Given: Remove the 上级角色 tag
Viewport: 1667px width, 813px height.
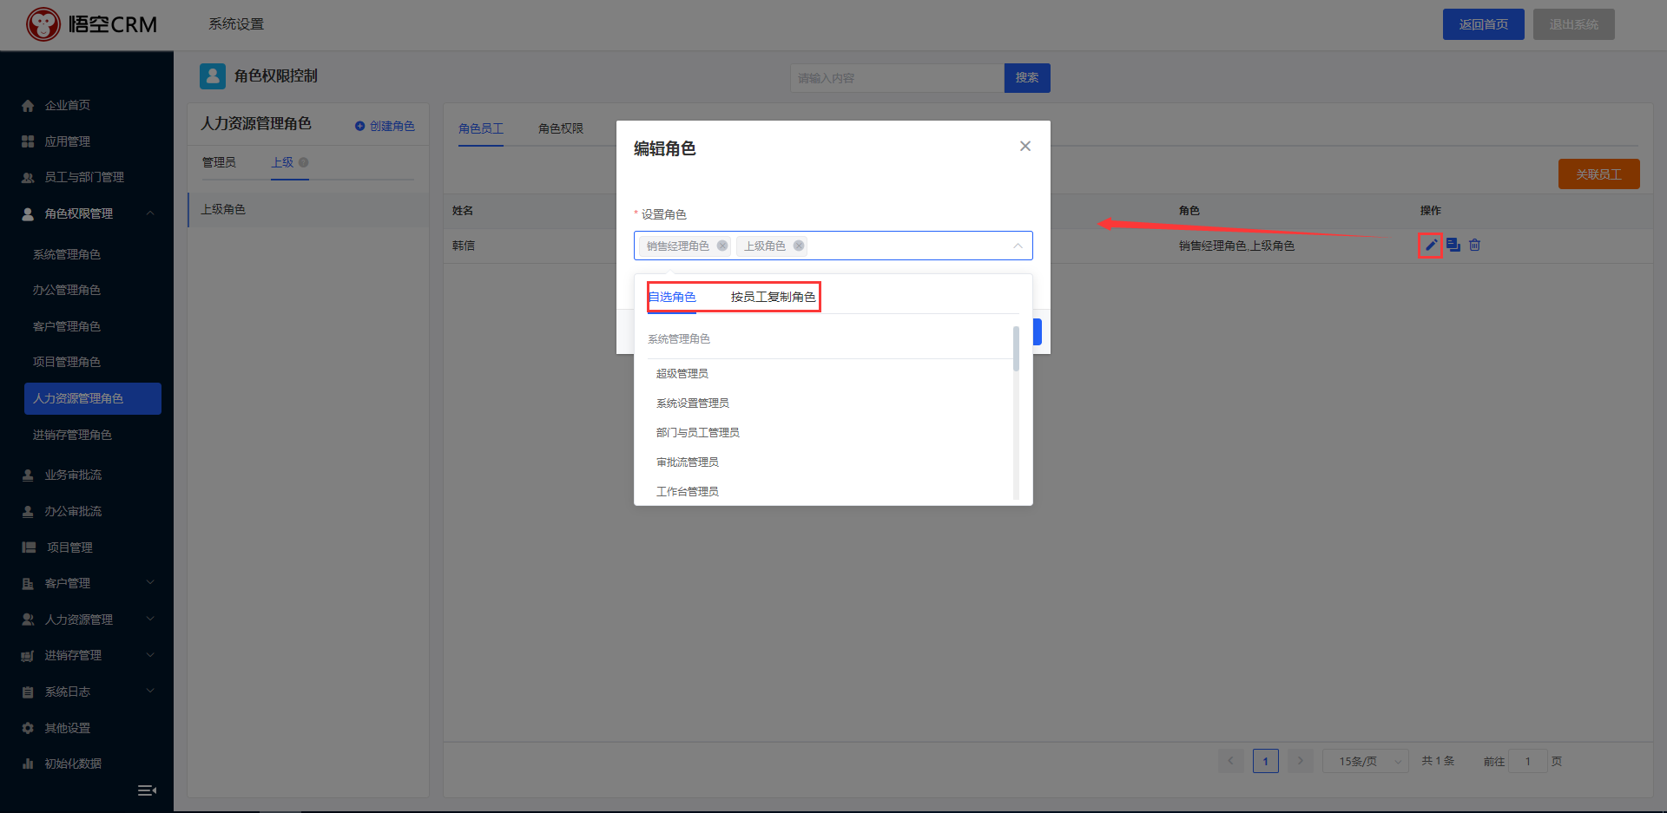Looking at the screenshot, I should click(x=799, y=246).
